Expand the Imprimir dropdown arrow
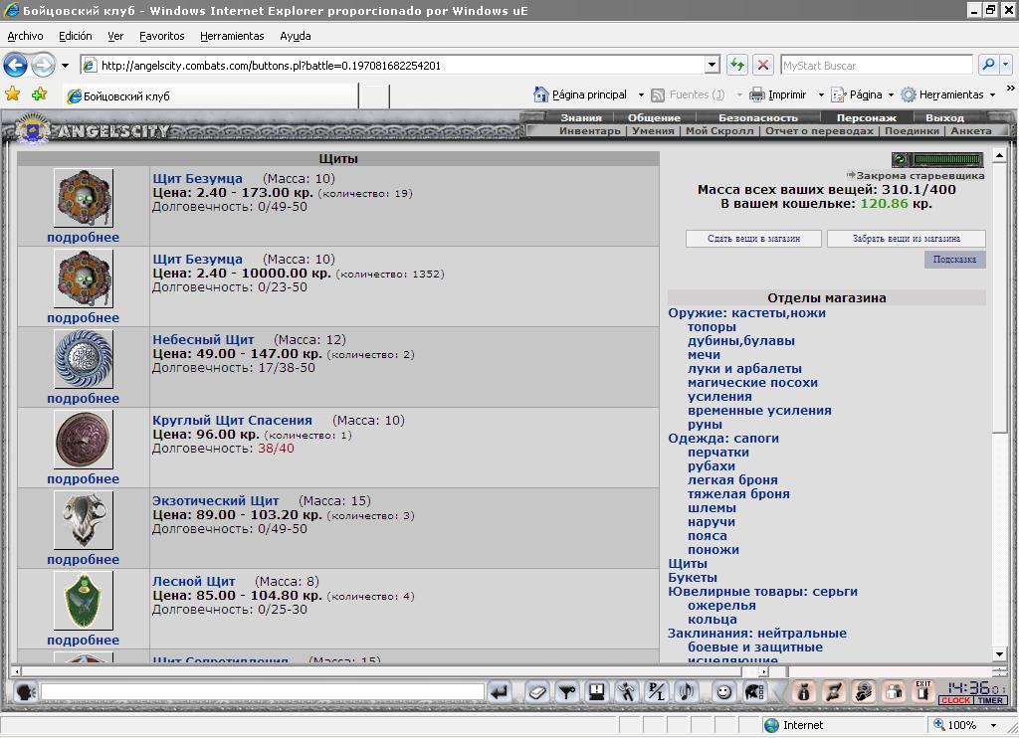 pos(821,94)
